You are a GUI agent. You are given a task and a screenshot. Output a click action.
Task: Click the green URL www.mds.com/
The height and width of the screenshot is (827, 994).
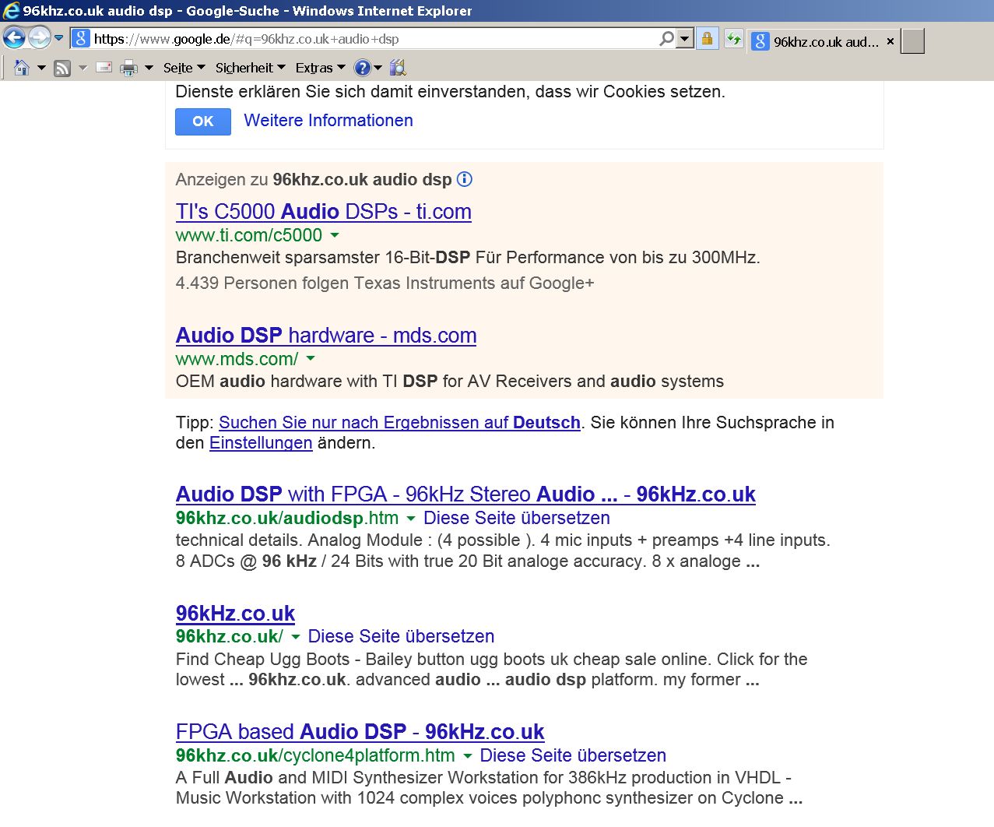click(x=237, y=359)
